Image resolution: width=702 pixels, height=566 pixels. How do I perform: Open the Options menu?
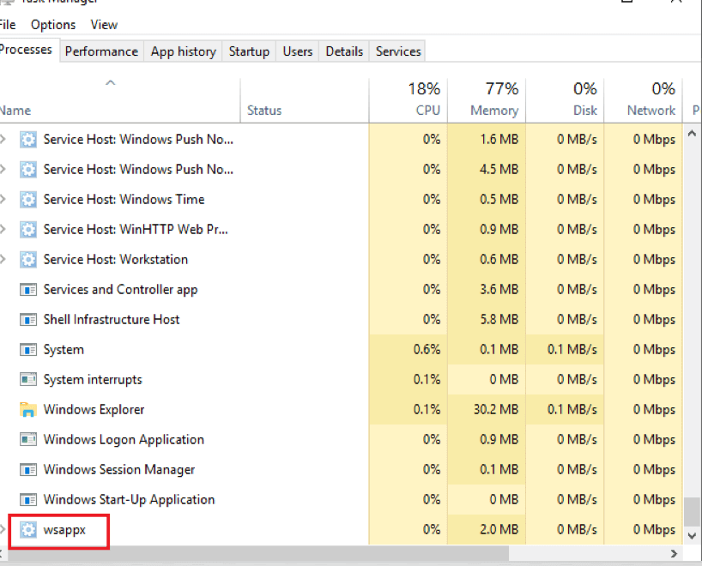[x=53, y=25]
